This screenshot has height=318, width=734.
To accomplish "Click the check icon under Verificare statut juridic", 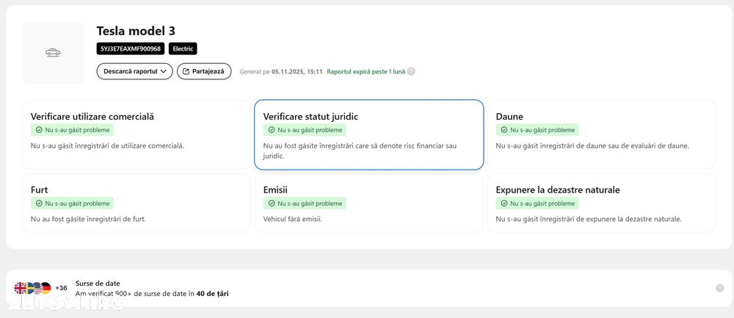I will click(x=271, y=130).
